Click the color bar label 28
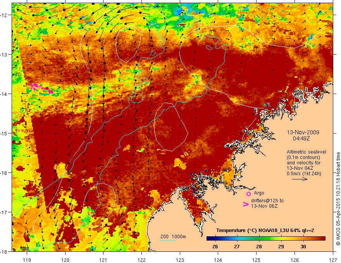Screen dimensions: 341x263 259,246
